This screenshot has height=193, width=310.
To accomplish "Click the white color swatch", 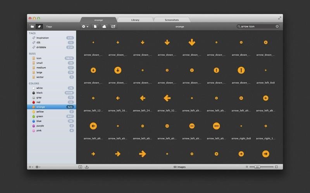I will click(34, 88).
